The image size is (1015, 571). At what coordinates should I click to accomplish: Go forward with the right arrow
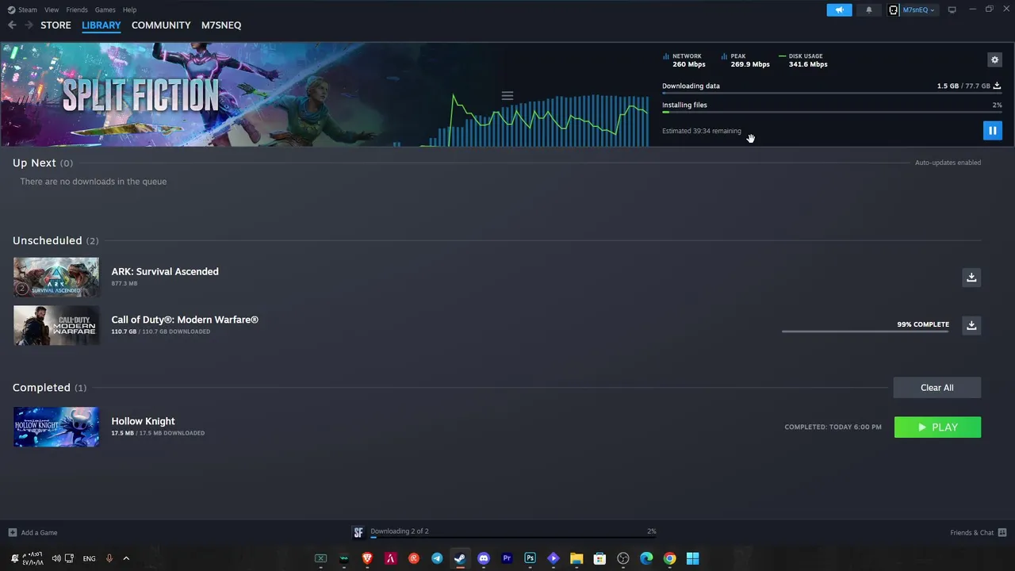click(29, 25)
